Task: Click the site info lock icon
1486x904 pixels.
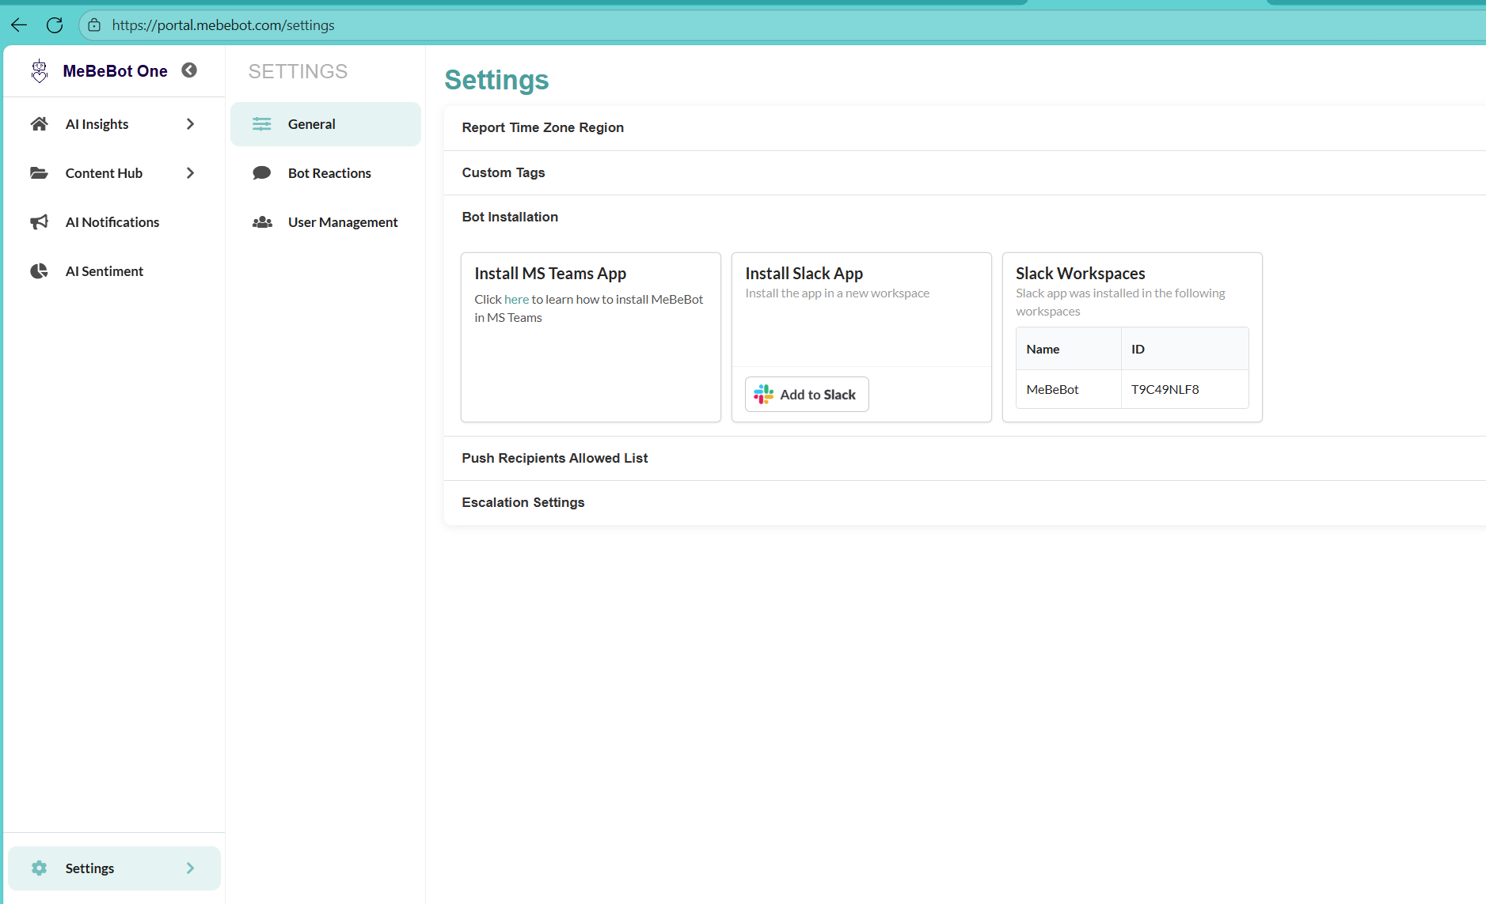Action: pos(94,25)
